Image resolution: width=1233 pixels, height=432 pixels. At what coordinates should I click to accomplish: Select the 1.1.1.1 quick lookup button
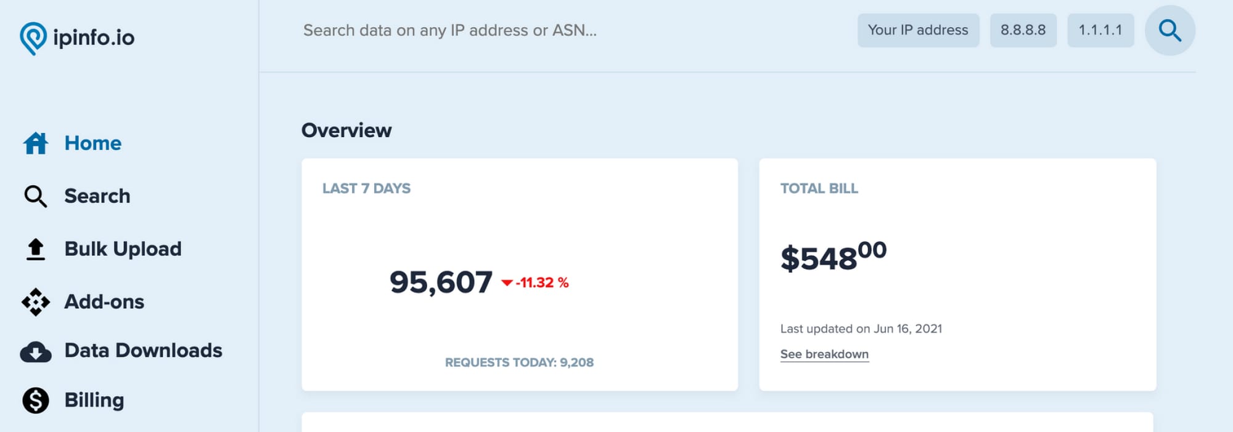(x=1100, y=30)
